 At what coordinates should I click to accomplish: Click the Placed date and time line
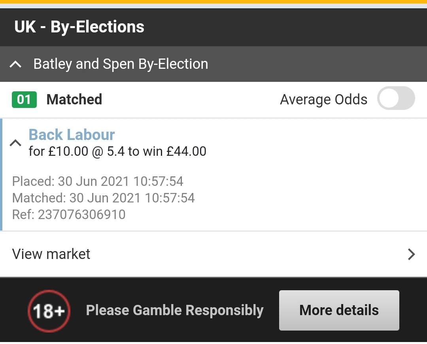pos(98,181)
